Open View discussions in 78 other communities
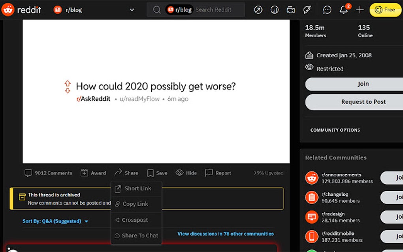The width and height of the screenshot is (403, 252). 225,234
